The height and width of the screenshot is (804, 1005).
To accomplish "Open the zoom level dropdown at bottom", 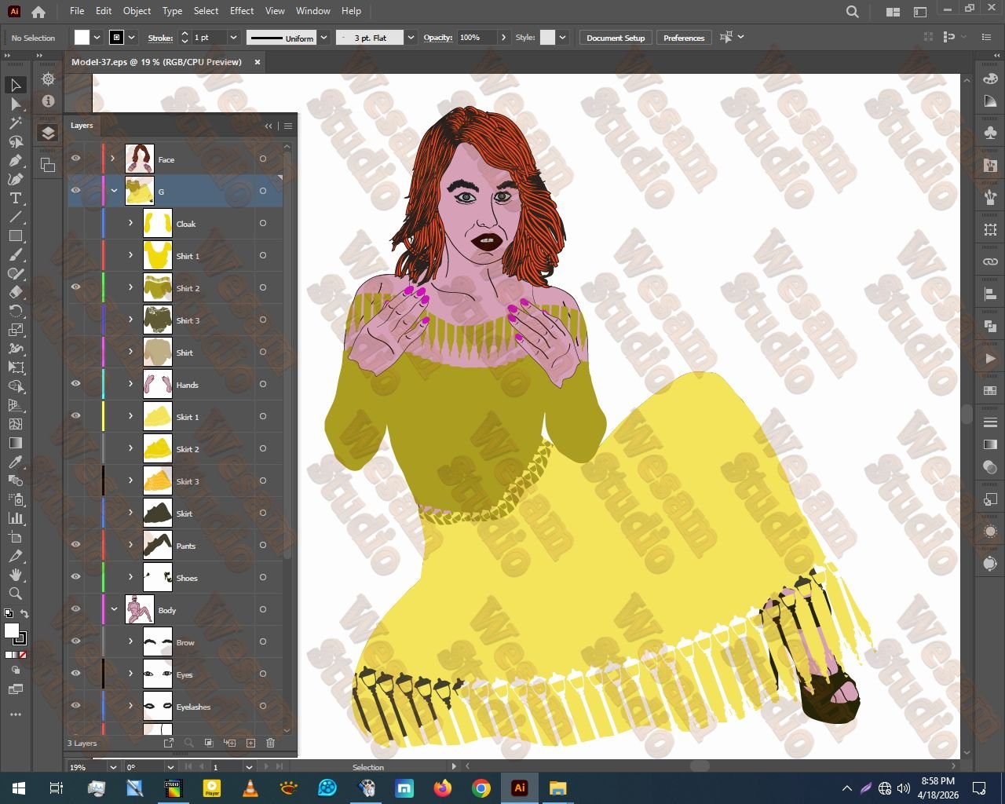I will [x=112, y=767].
